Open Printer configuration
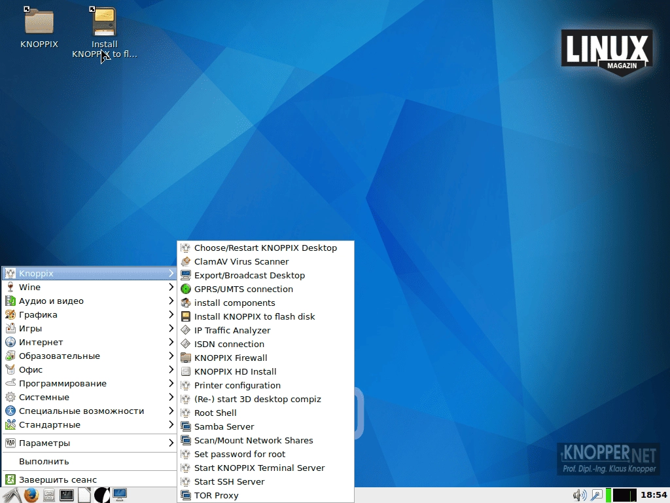Image resolution: width=670 pixels, height=503 pixels. [266, 385]
